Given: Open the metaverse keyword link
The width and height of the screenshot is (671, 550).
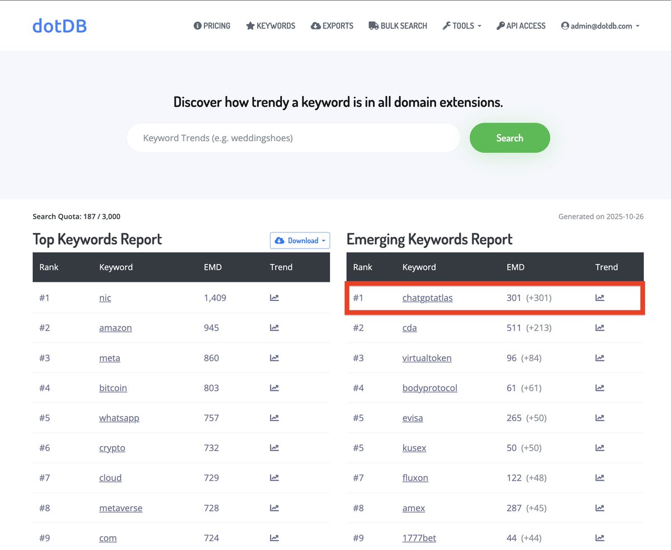Looking at the screenshot, I should [121, 508].
